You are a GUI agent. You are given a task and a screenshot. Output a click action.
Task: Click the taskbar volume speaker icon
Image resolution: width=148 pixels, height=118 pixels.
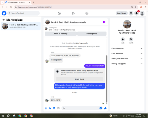point(129,116)
